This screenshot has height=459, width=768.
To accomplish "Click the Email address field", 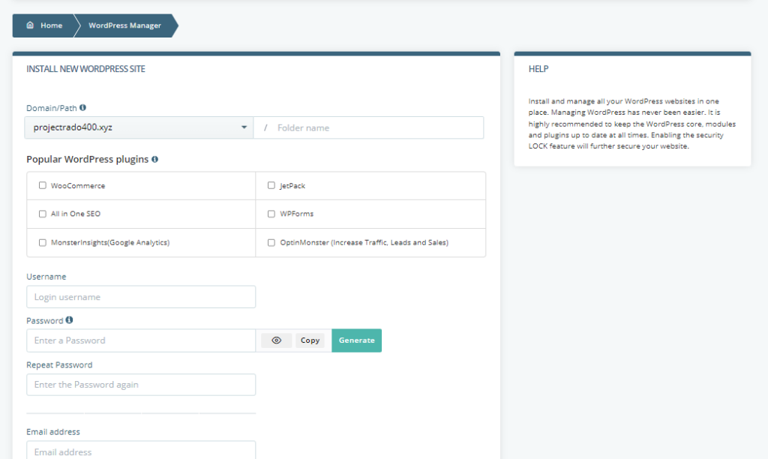I will [x=141, y=451].
